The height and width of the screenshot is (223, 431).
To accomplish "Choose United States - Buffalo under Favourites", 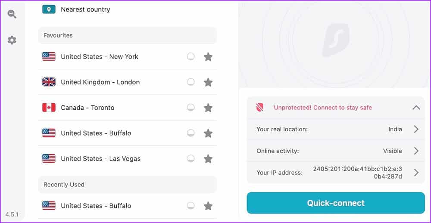I will 96,133.
